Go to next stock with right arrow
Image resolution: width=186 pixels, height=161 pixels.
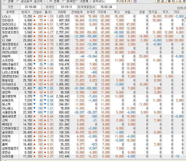coord(129,1)
